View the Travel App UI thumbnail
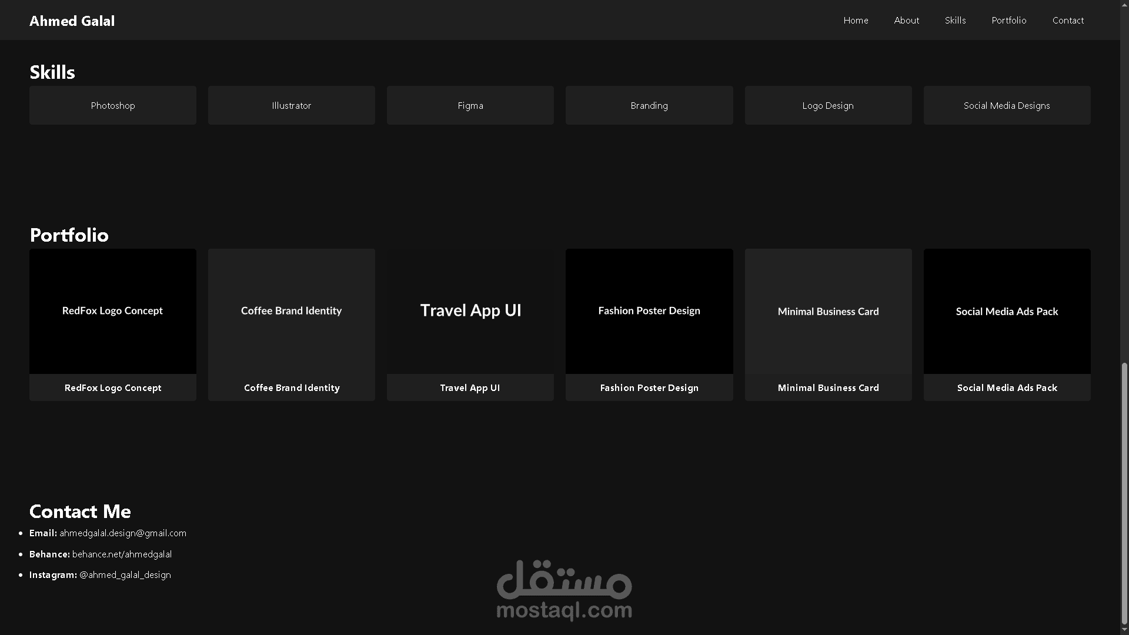1129x635 pixels. 470,311
